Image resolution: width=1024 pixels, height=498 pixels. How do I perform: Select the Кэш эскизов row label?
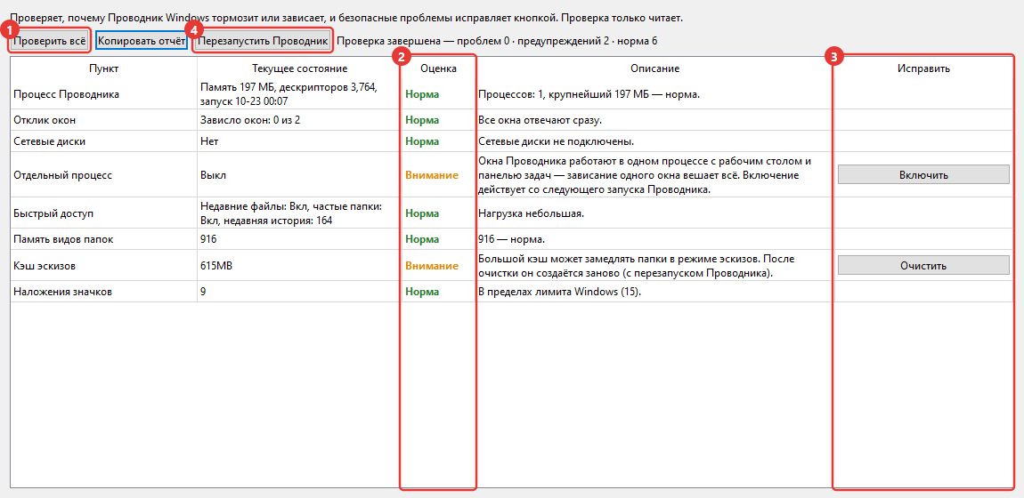(x=44, y=265)
